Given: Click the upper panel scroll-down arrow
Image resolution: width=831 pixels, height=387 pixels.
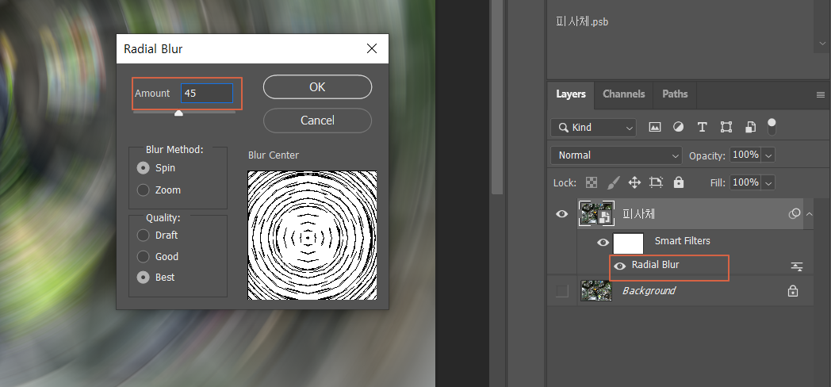Looking at the screenshot, I should (x=822, y=44).
